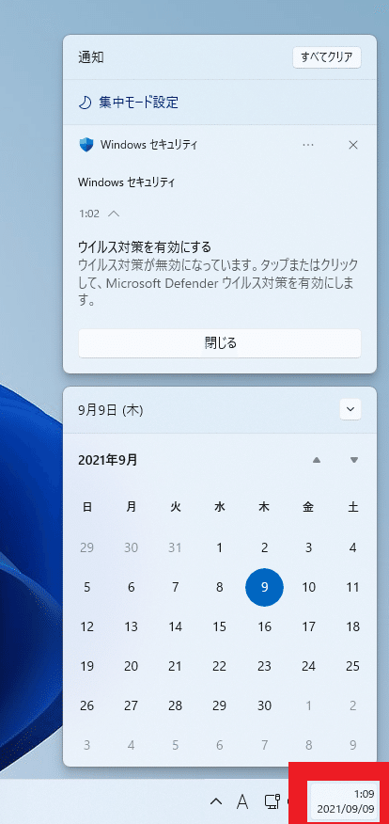The height and width of the screenshot is (824, 389).
Task: Select calendar date 23
Action: (265, 666)
